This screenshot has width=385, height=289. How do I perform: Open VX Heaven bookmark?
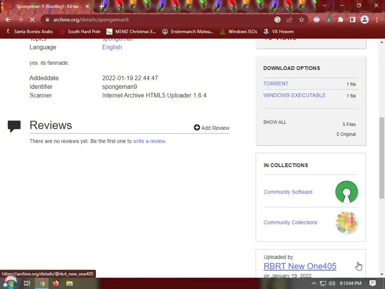(x=279, y=32)
